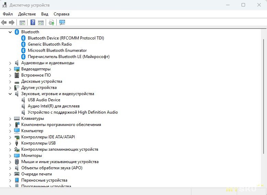The width and height of the screenshot is (267, 195).
Task: Select Microsoft Bluetooth Enumerator device
Action: (x=57, y=50)
